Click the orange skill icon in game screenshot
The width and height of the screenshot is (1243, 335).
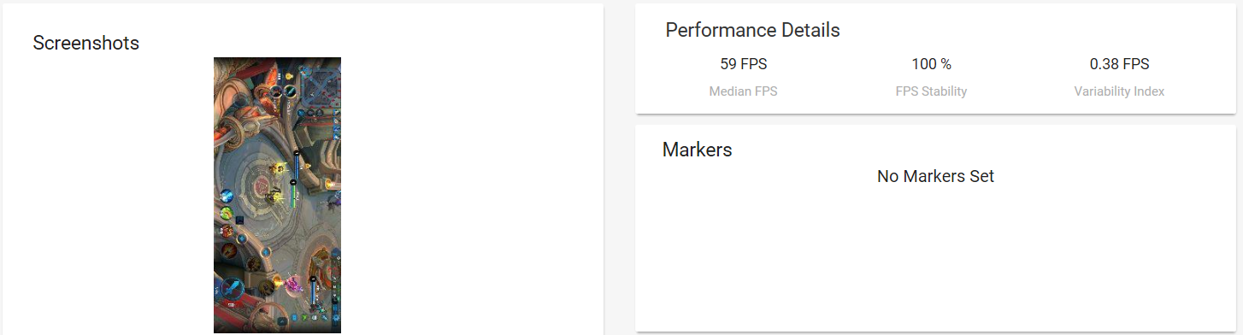(x=227, y=231)
